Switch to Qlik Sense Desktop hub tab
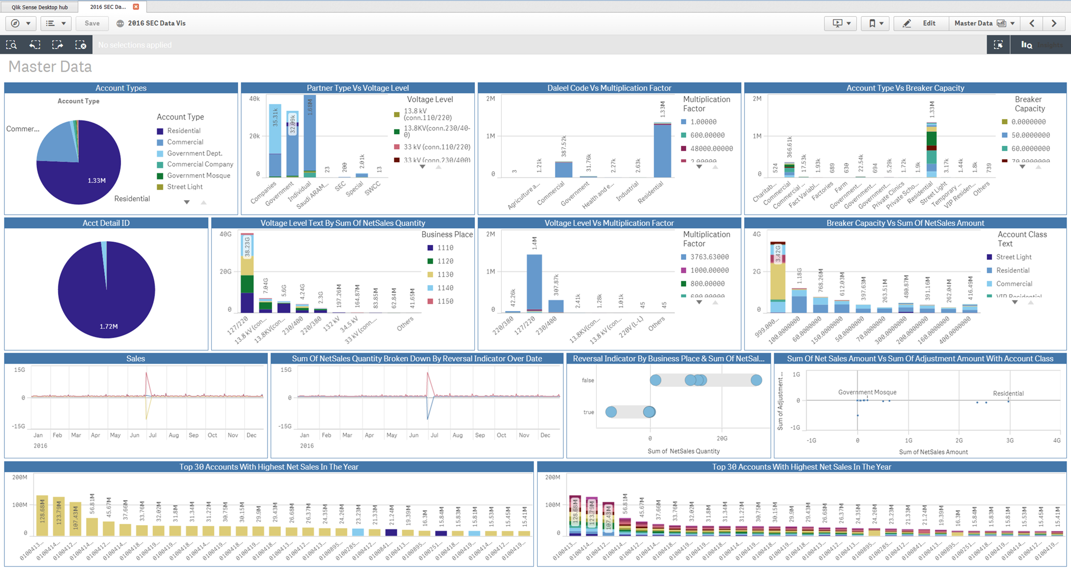 [x=39, y=7]
